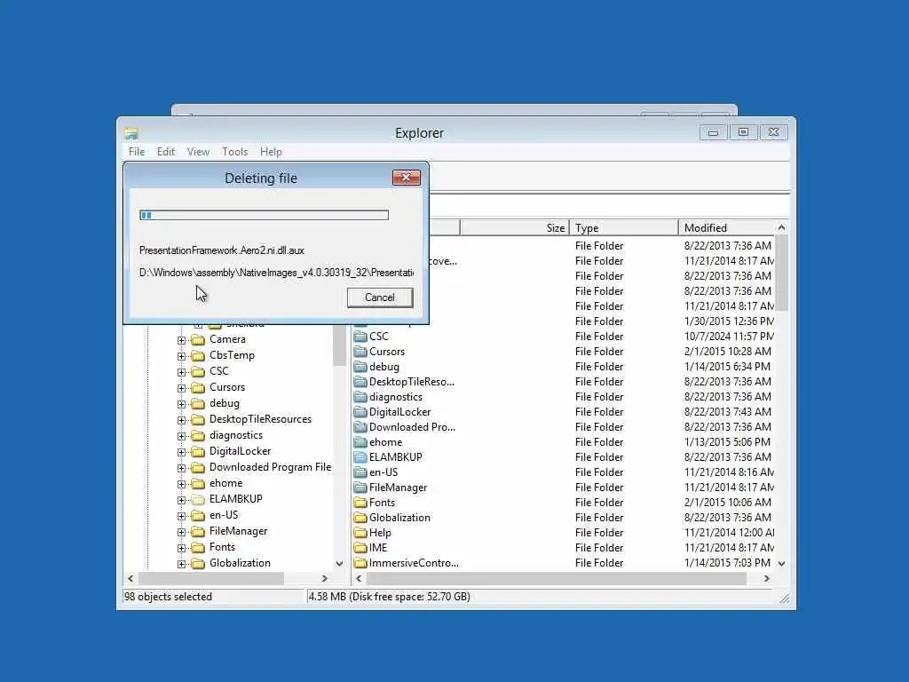Viewport: 909px width, 682px height.
Task: Click ELAMBKUP folder icon in file list
Action: pyautogui.click(x=360, y=457)
